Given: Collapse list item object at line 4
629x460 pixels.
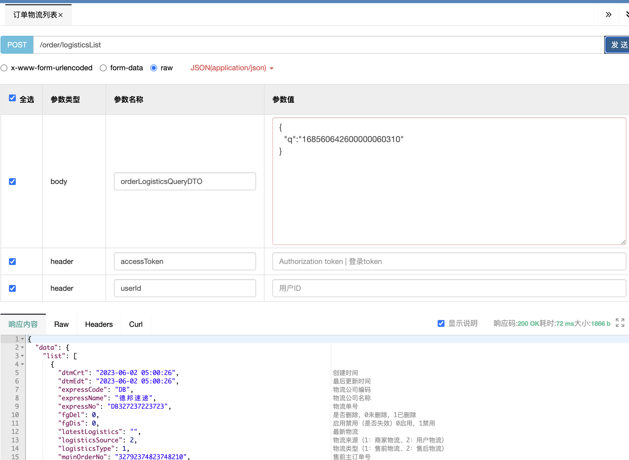Looking at the screenshot, I should [x=23, y=364].
